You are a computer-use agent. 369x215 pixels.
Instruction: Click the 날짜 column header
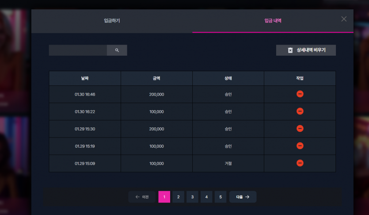tap(85, 78)
